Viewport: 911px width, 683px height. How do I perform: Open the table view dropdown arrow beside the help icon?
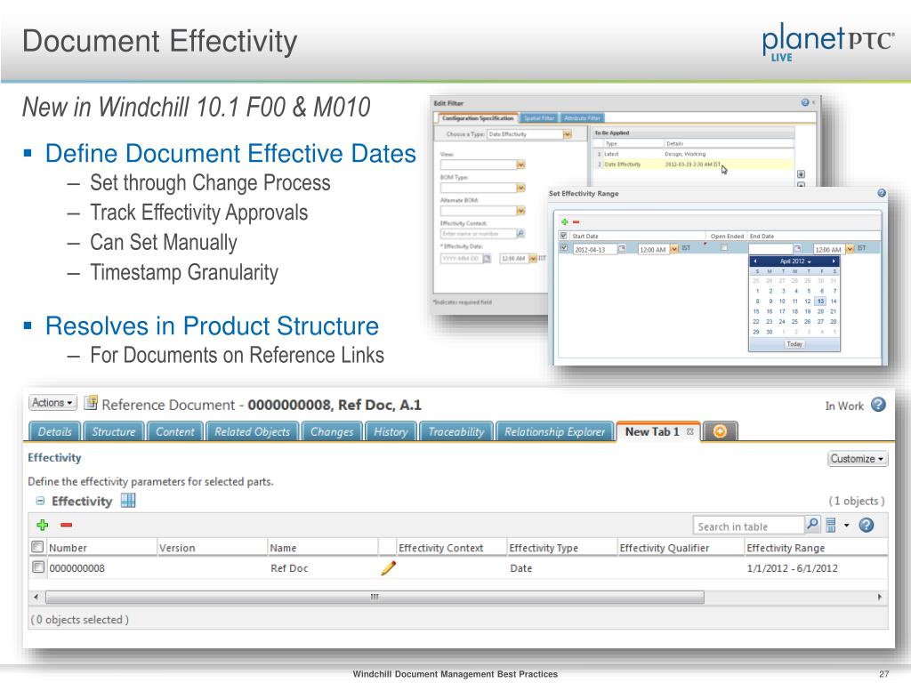click(847, 526)
